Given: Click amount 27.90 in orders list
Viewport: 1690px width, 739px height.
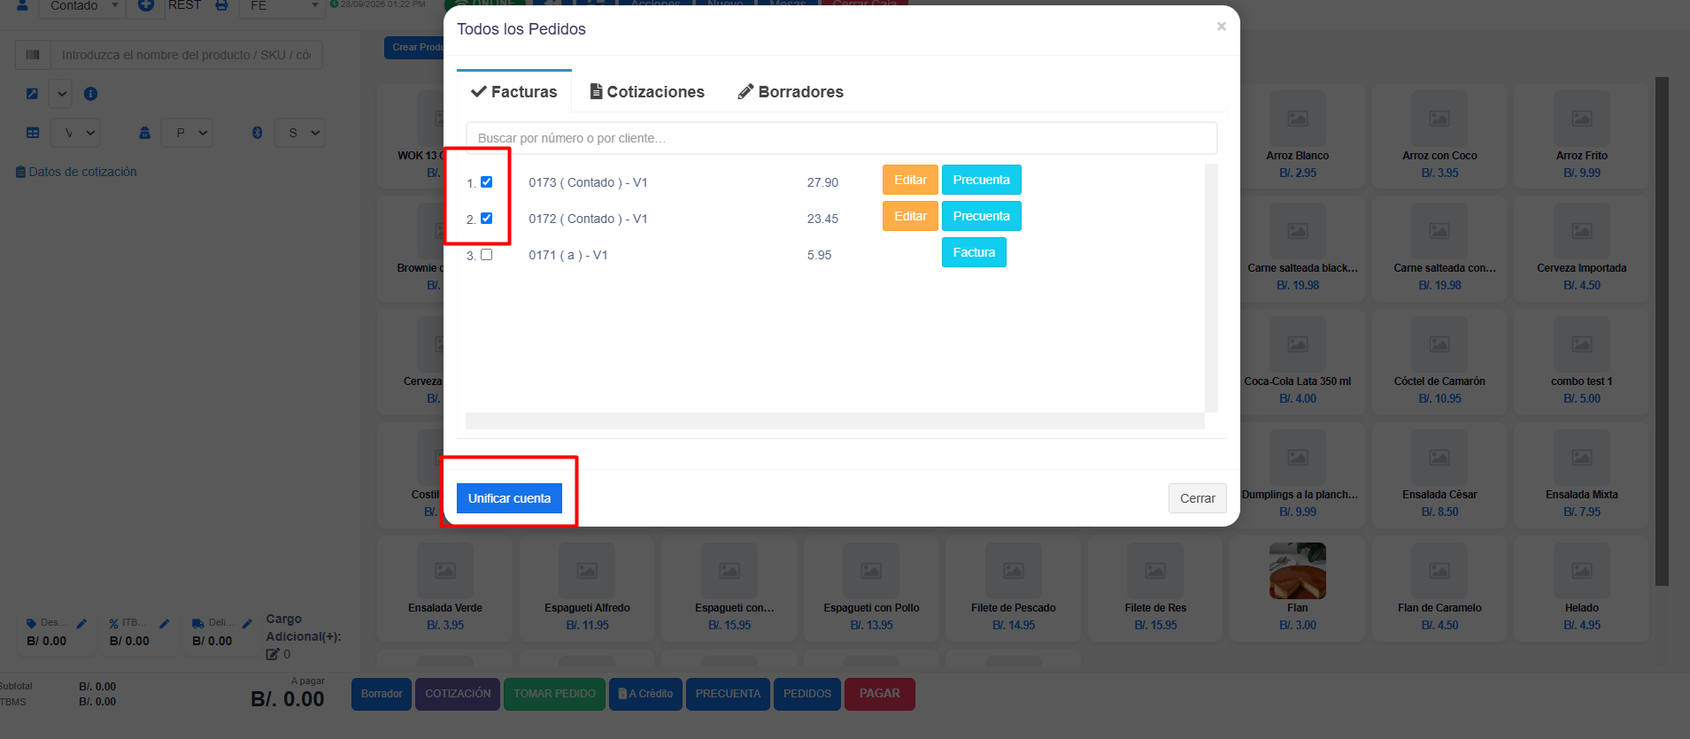Looking at the screenshot, I should pos(822,182).
